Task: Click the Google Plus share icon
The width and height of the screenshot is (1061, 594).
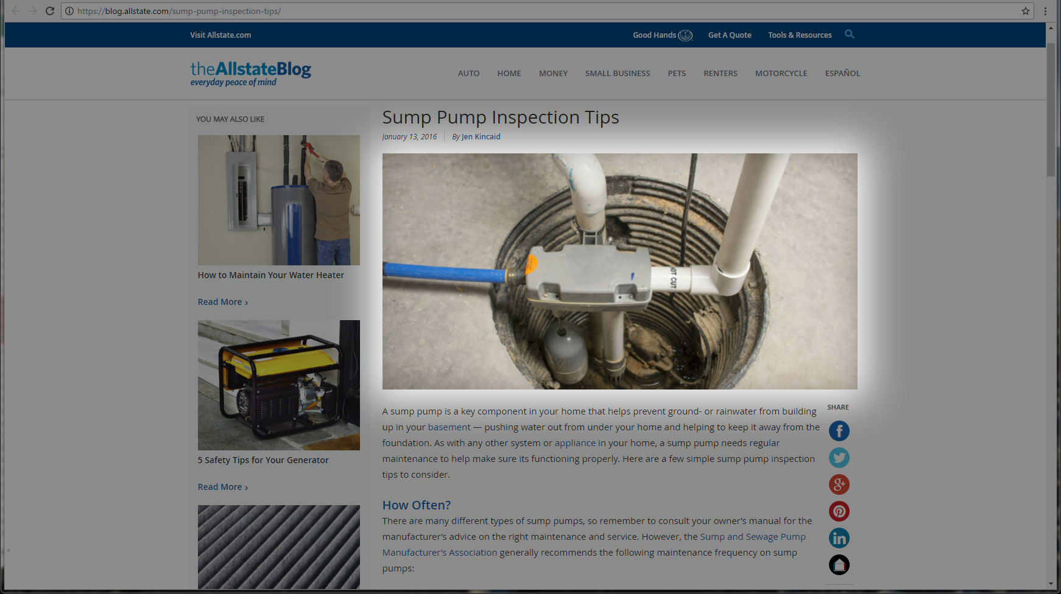Action: coord(839,484)
